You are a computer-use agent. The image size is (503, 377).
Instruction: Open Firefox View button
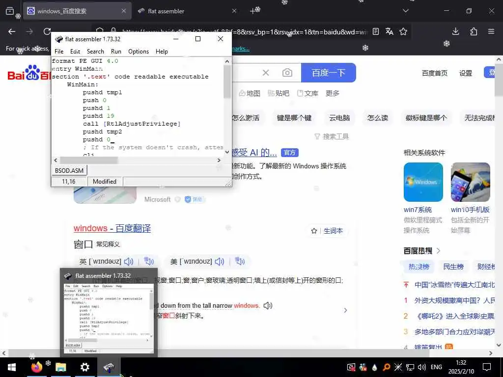click(x=10, y=11)
